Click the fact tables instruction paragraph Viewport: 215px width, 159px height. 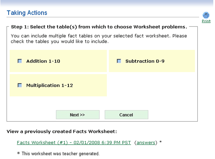(99, 38)
